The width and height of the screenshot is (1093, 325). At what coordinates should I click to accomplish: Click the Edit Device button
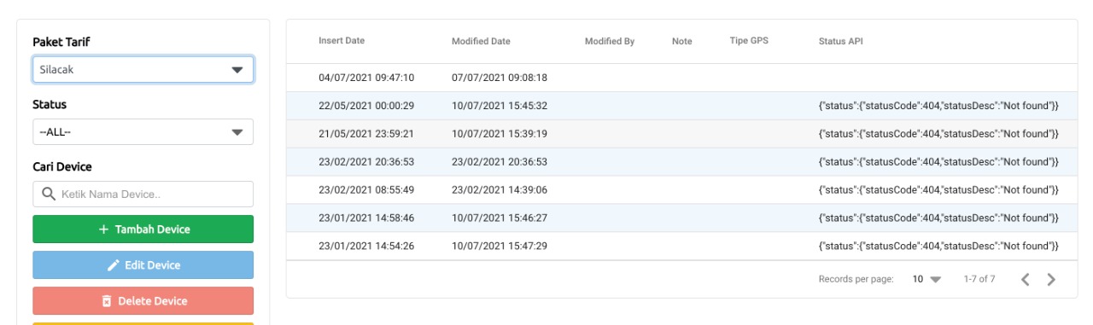pos(143,265)
